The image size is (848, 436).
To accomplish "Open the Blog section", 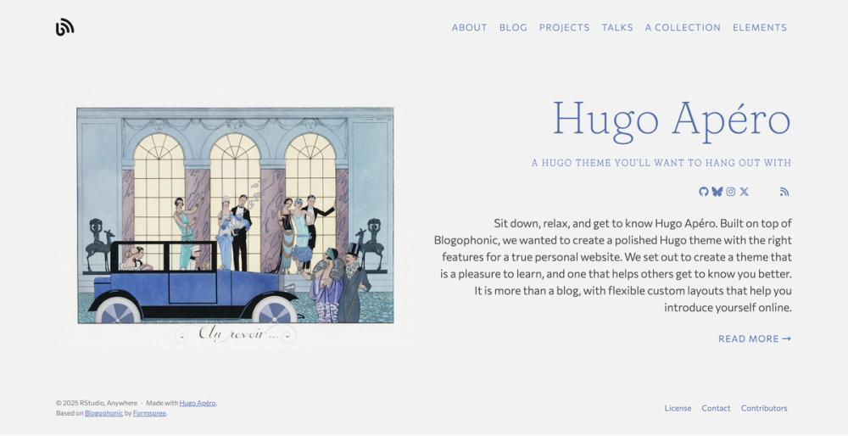I will pyautogui.click(x=513, y=28).
